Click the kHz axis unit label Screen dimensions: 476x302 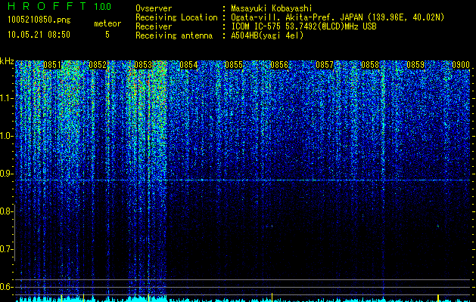(x=7, y=61)
